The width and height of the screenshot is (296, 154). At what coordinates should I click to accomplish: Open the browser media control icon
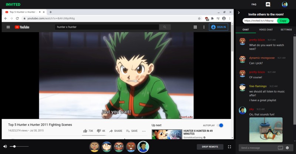pos(218,18)
